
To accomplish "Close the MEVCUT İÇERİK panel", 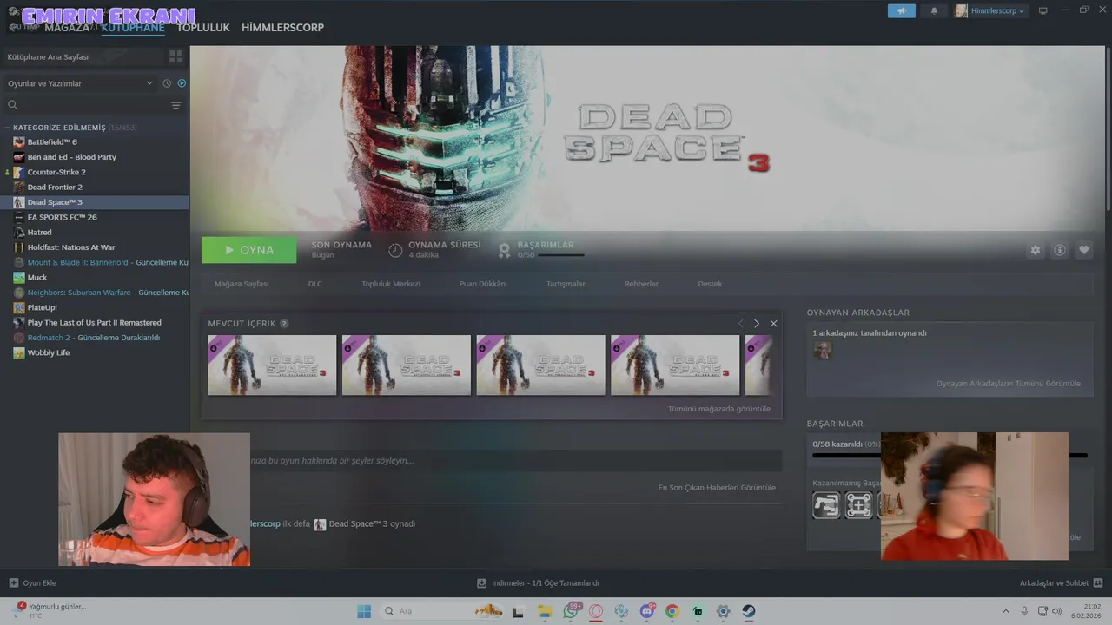I will (773, 324).
